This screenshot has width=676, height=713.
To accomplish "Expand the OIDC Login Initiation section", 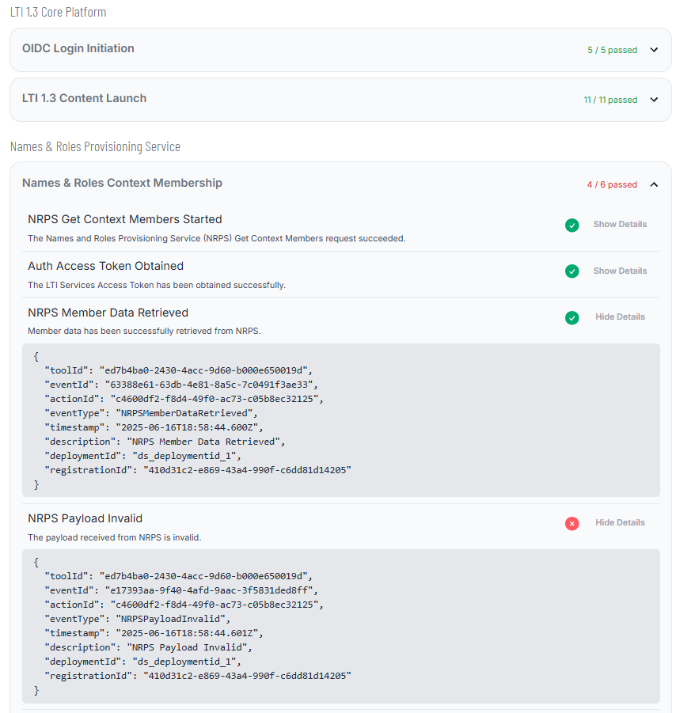I will pyautogui.click(x=654, y=49).
